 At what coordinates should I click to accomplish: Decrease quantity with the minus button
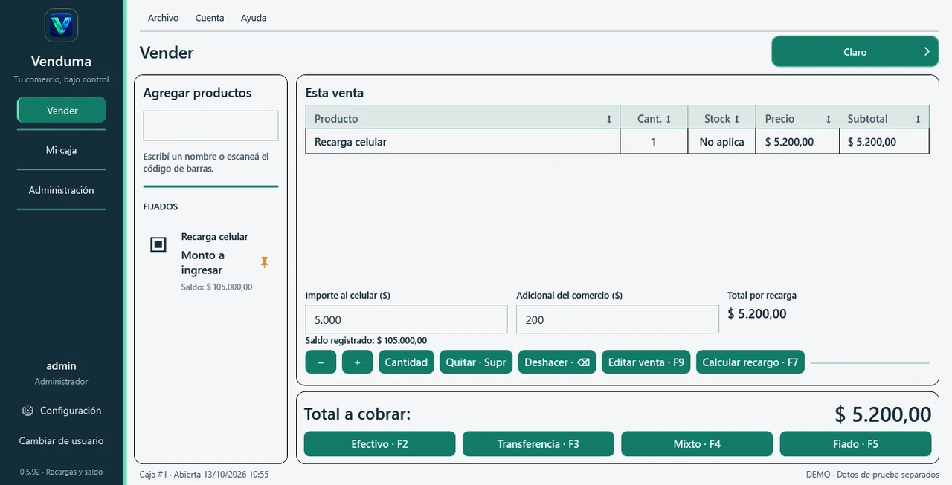pyautogui.click(x=321, y=362)
